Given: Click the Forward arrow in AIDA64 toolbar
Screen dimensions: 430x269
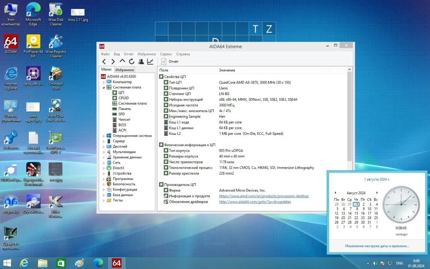Looking at the screenshot, I should [x=113, y=62].
